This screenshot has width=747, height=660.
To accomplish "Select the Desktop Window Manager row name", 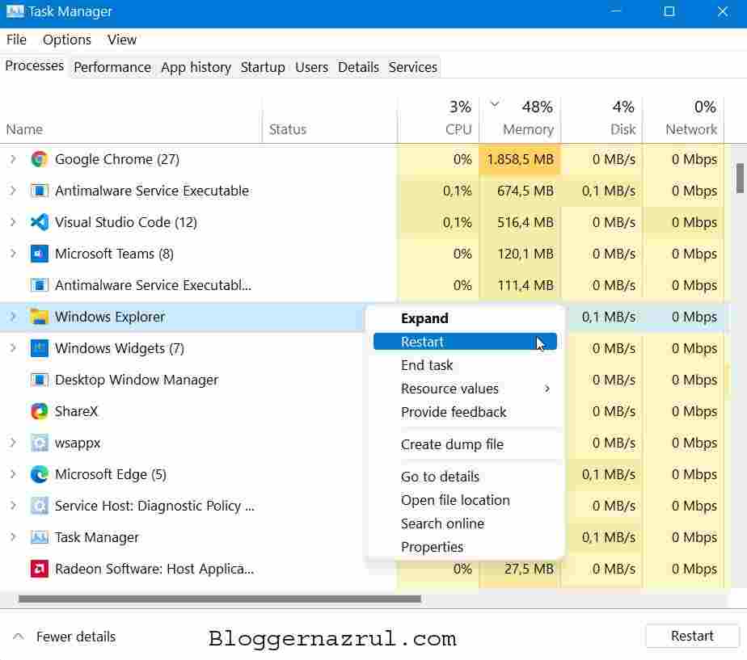I will pos(137,380).
